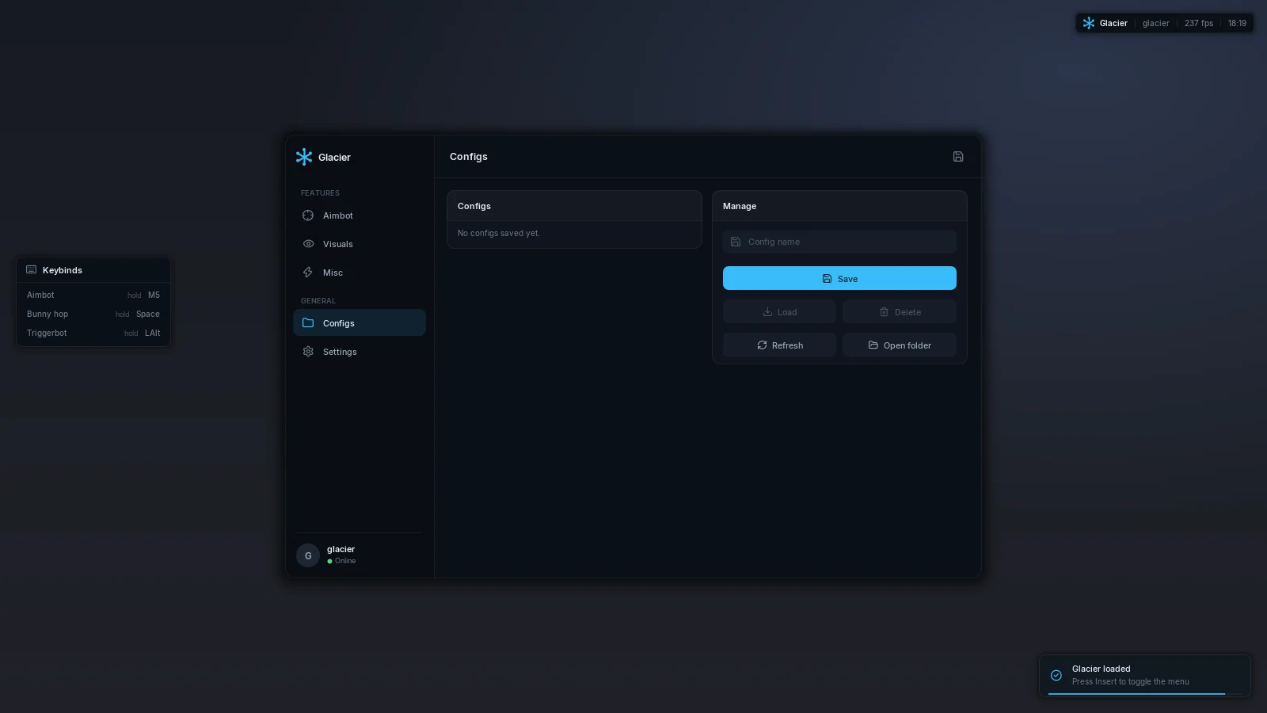Open the Aimbot section

360,215
